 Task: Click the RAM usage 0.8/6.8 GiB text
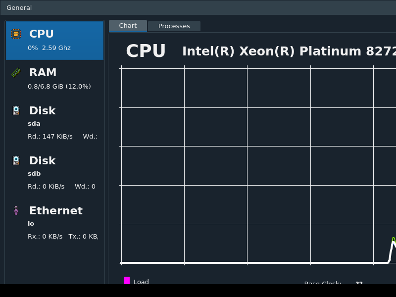[59, 86]
